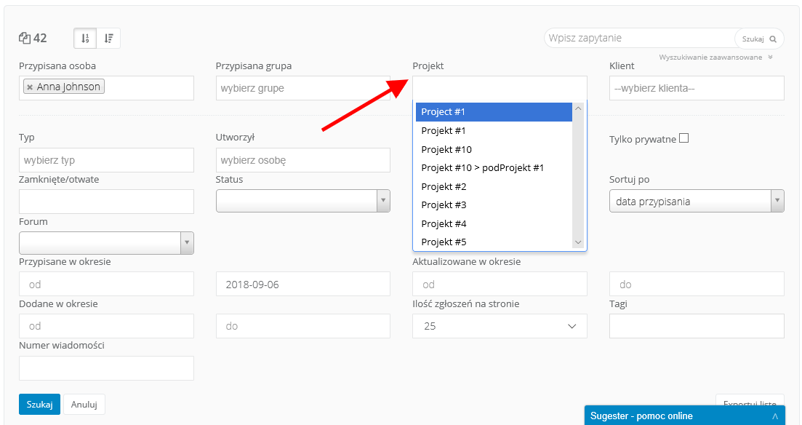This screenshot has width=802, height=425.
Task: Focus the Wpisz zapytanie search field
Action: pyautogui.click(x=640, y=38)
